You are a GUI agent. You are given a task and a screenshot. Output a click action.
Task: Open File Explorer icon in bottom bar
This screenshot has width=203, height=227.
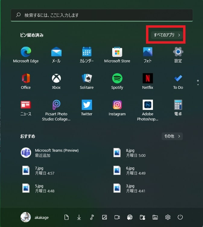click(155, 217)
